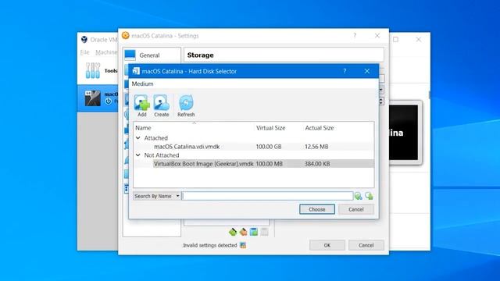Screen dimensions: 500x281
Task: Click the Invalid settings detected text
Action: pyautogui.click(x=210, y=245)
